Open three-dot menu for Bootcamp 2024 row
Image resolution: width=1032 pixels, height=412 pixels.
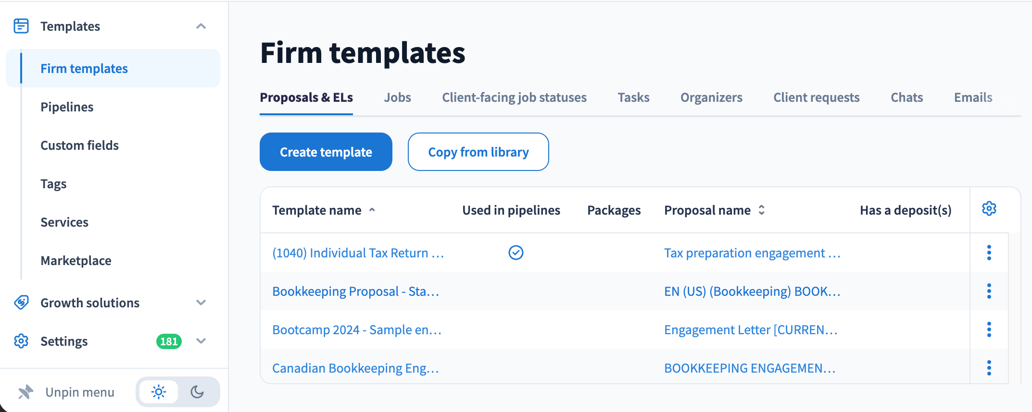pos(989,329)
